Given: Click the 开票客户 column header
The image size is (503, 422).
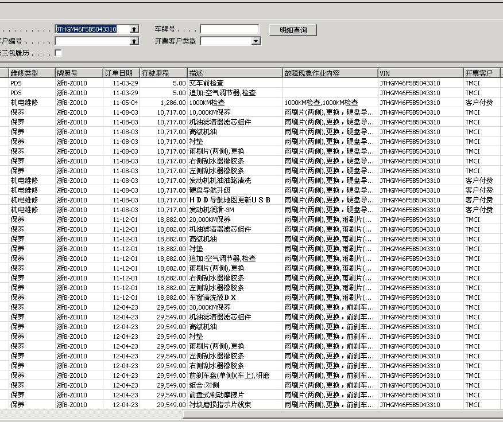Looking at the screenshot, I should (482, 73).
